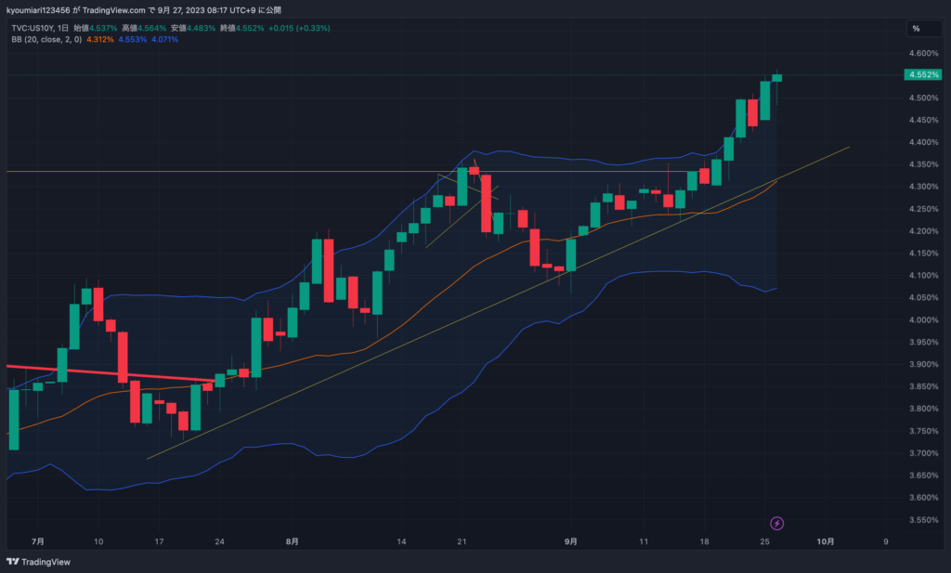Click the BB upper value 4.553%
Viewport: 951px width, 573px height.
pos(132,39)
